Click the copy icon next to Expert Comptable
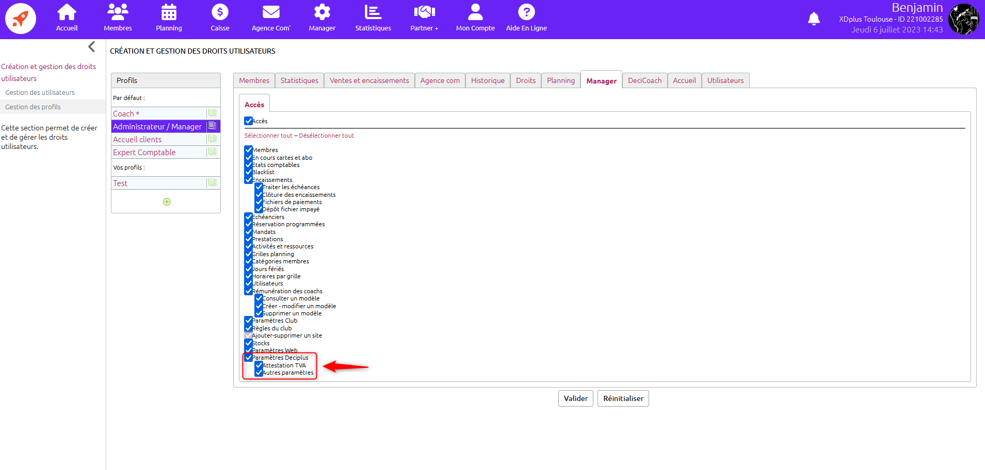Viewport: 985px width, 470px height. [x=212, y=152]
